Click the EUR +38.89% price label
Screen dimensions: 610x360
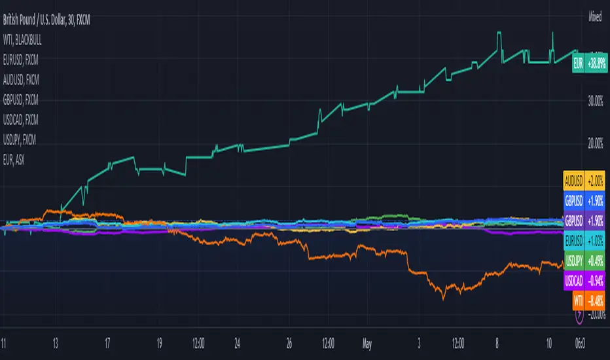pos(589,63)
